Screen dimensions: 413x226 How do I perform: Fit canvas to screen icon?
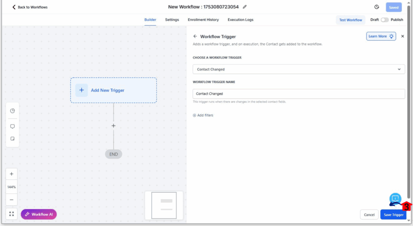[12, 214]
